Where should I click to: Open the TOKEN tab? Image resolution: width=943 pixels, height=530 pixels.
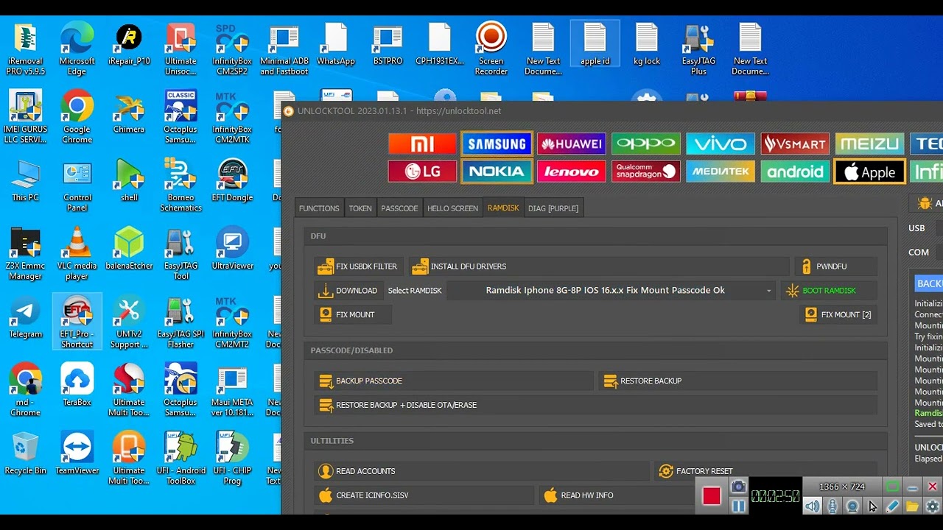tap(360, 208)
